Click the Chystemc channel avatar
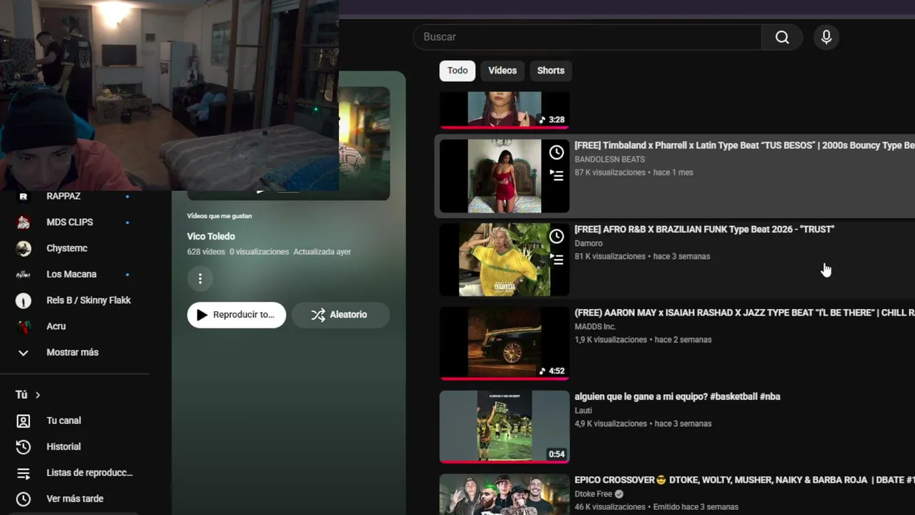Screen dimensions: 915x515 [x=24, y=248]
